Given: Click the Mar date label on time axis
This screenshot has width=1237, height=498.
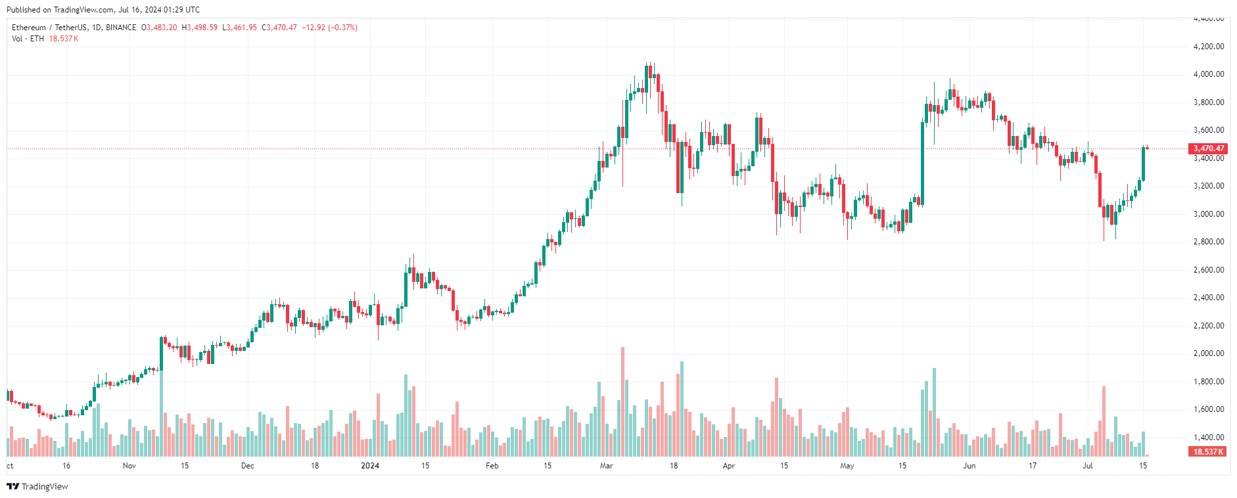Looking at the screenshot, I should (606, 466).
